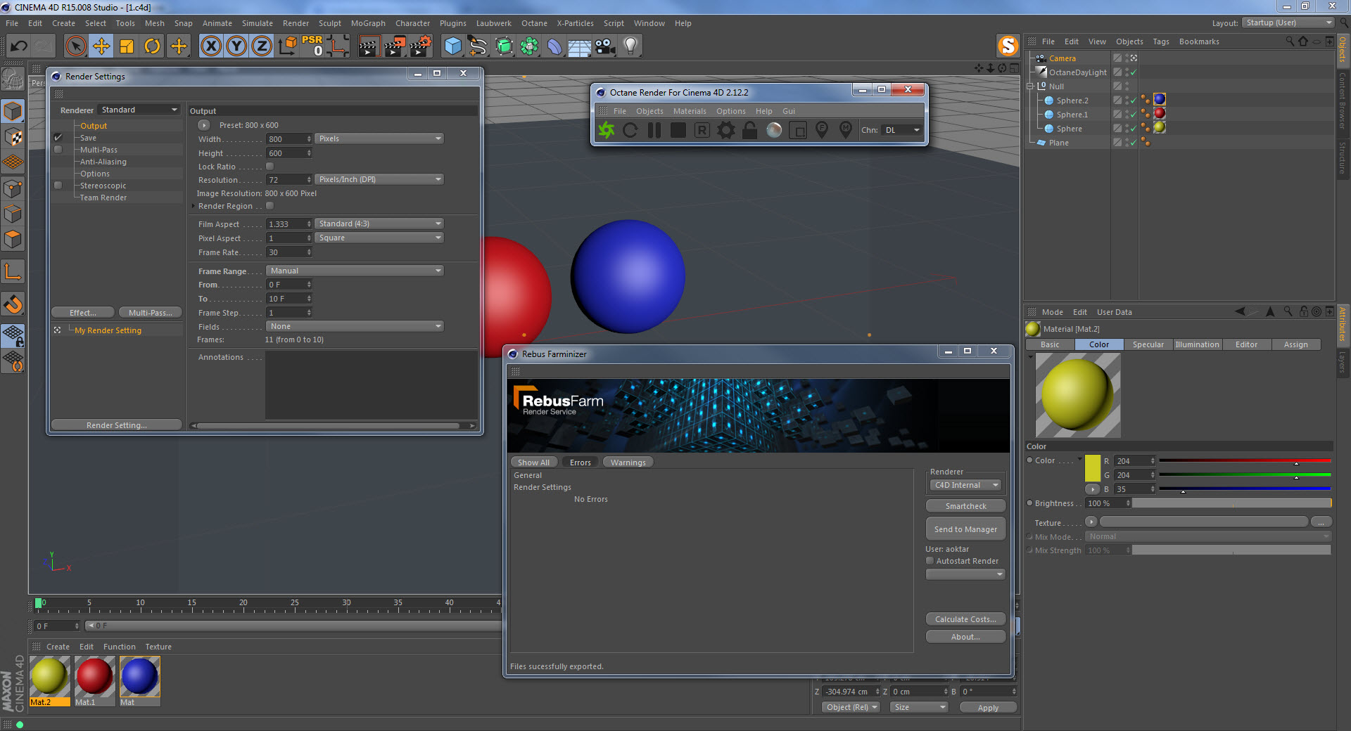Collapse the Null object tree node

pyautogui.click(x=1031, y=86)
